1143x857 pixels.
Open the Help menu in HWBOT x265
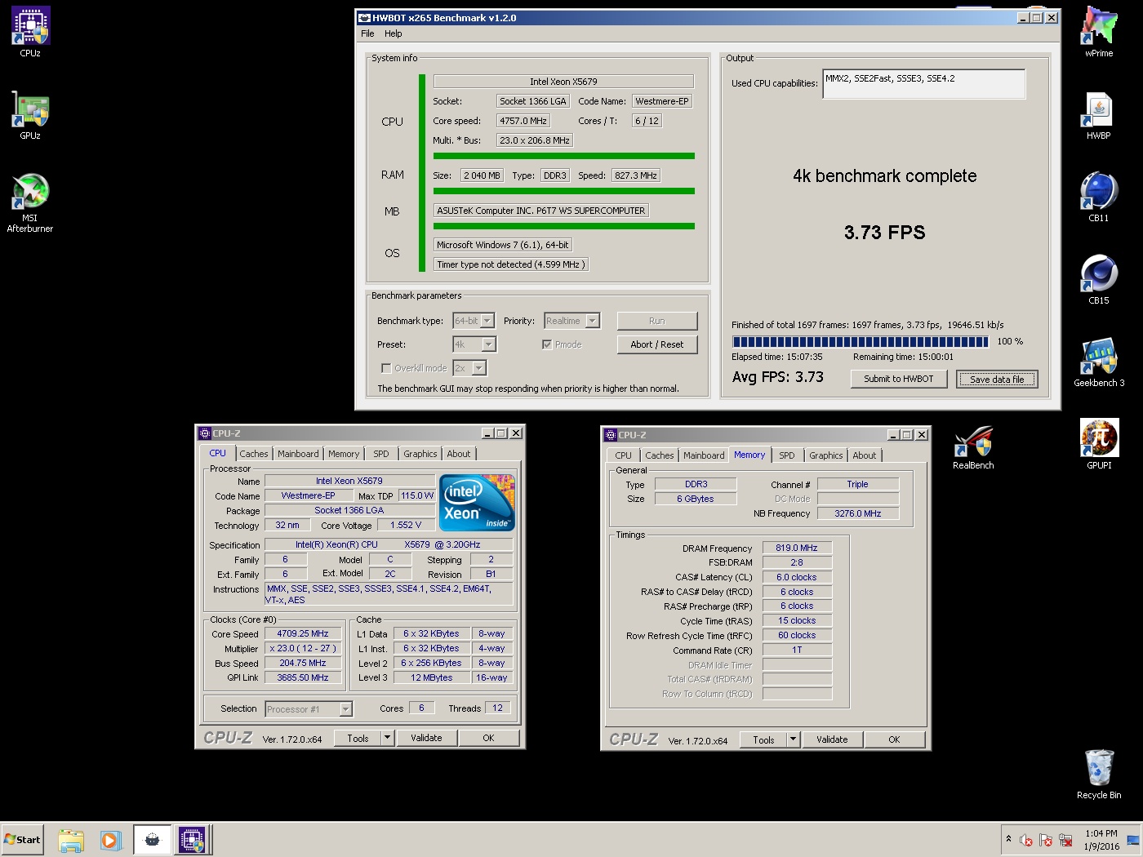click(x=394, y=33)
